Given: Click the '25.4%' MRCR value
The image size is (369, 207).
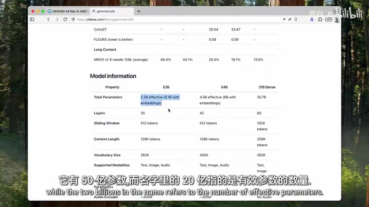Looking at the screenshot, I should 214,60.
